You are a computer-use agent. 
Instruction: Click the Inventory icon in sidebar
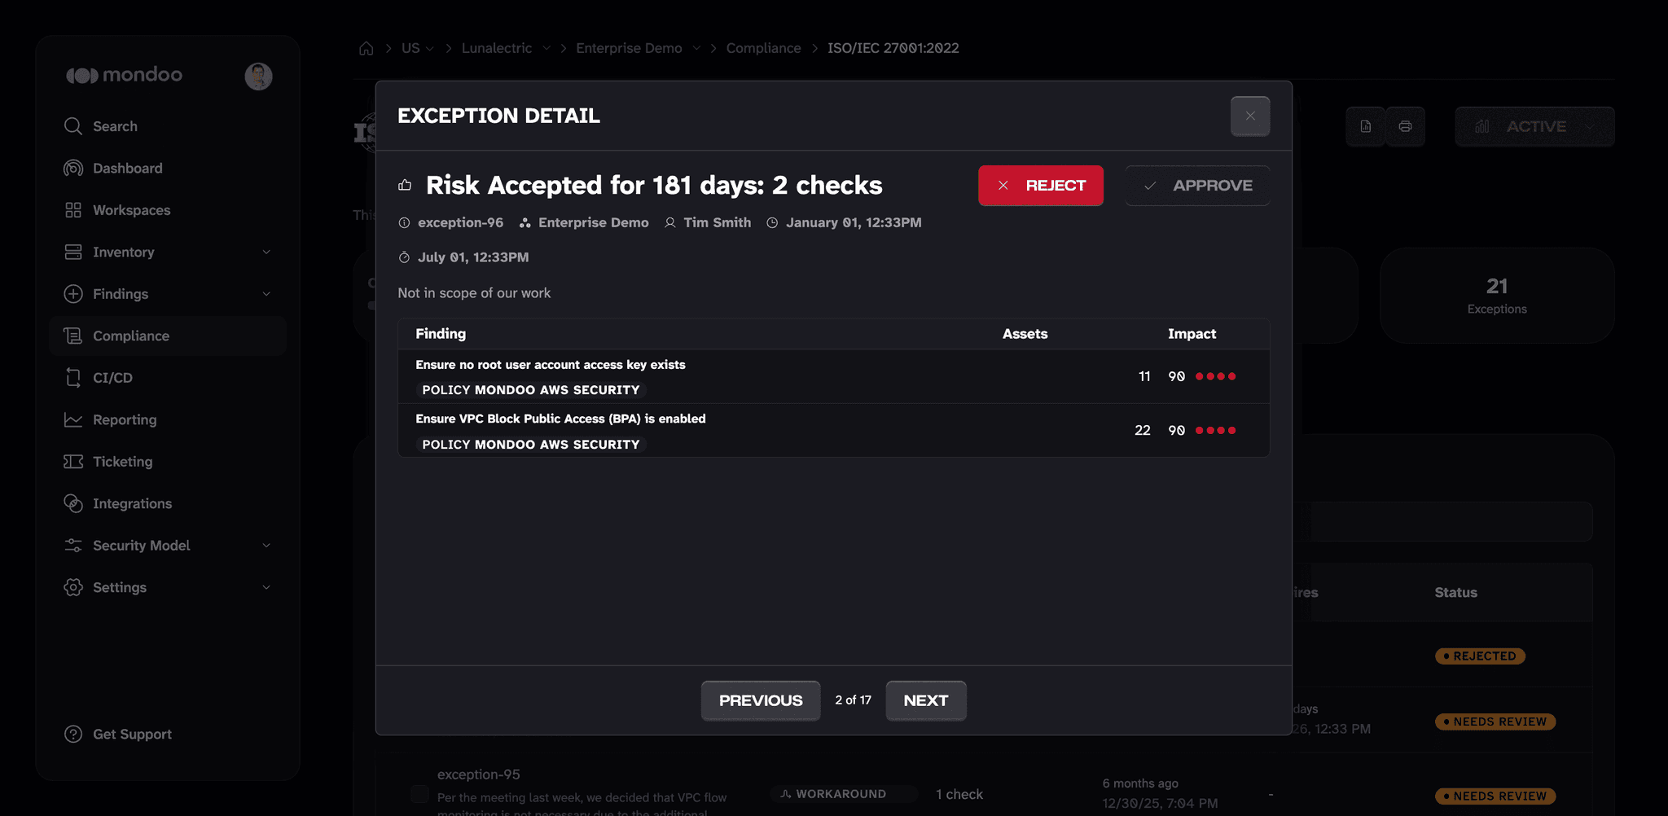[73, 252]
